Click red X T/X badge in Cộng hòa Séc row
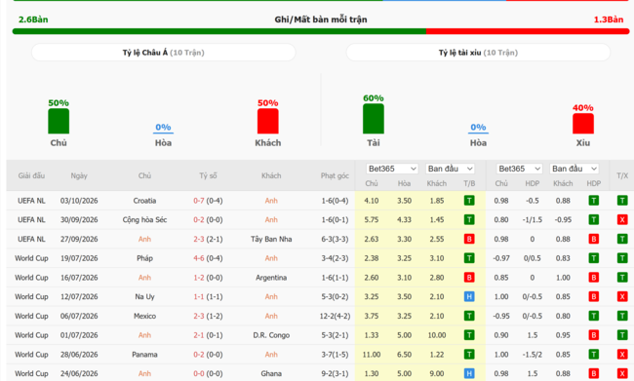This screenshot has height=381, width=634. click(622, 220)
